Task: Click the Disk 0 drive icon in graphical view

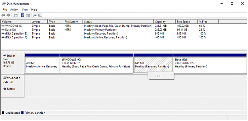Action: pos(5,56)
